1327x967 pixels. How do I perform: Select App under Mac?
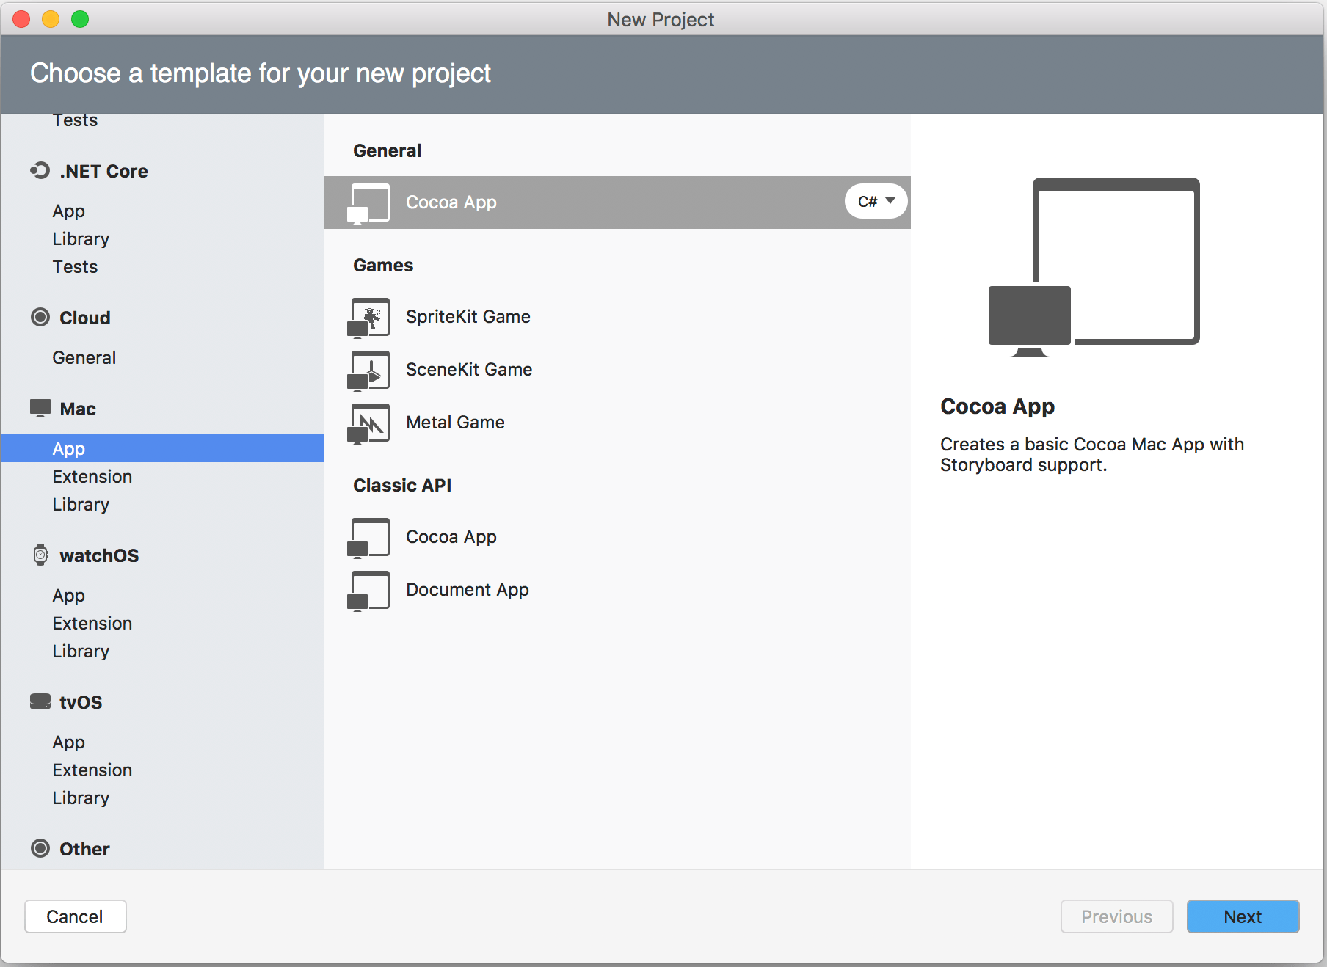pyautogui.click(x=162, y=448)
